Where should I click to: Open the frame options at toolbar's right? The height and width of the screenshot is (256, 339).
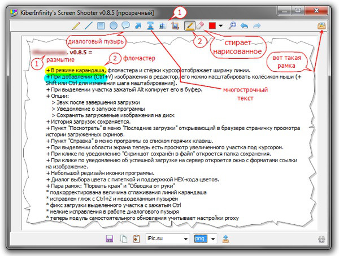click(321, 26)
